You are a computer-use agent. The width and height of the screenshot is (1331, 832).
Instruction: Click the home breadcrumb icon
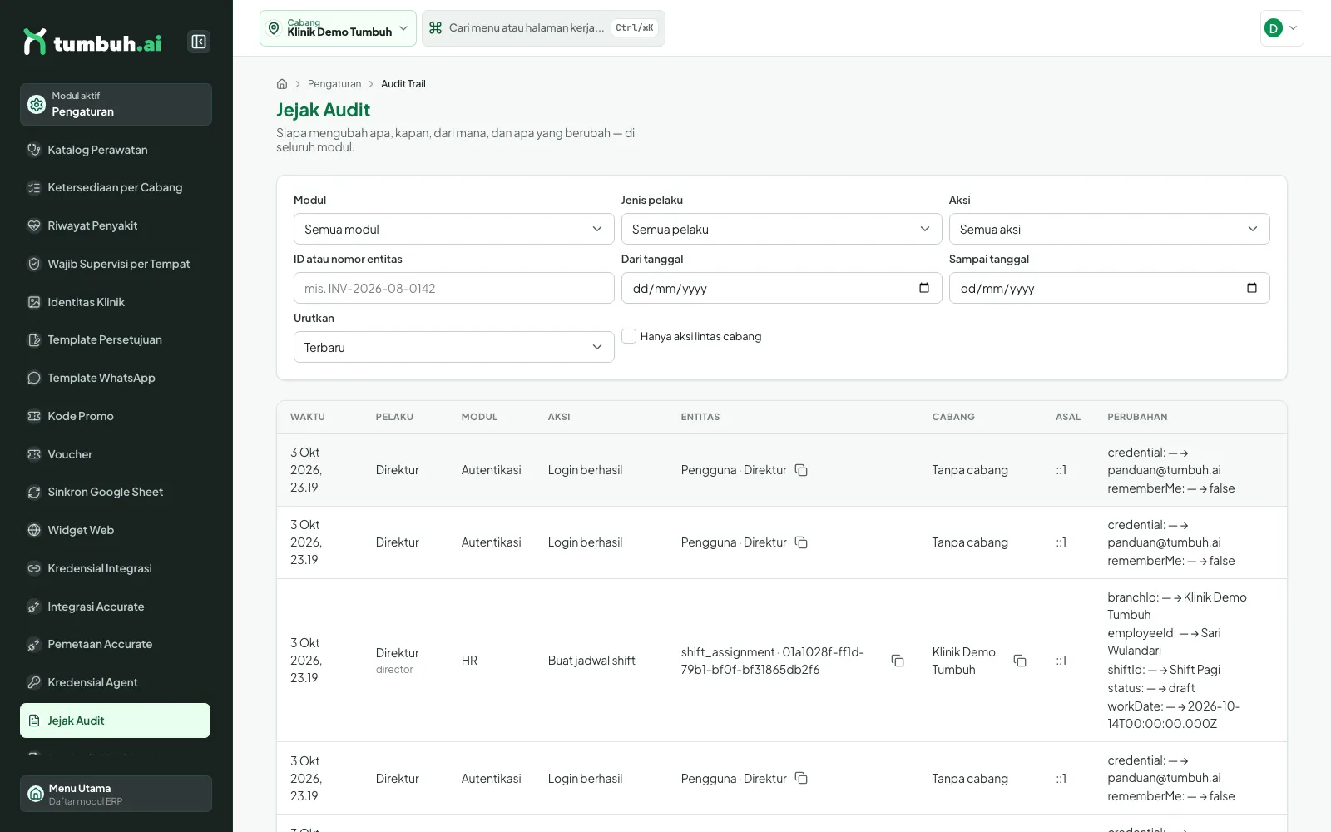(282, 84)
